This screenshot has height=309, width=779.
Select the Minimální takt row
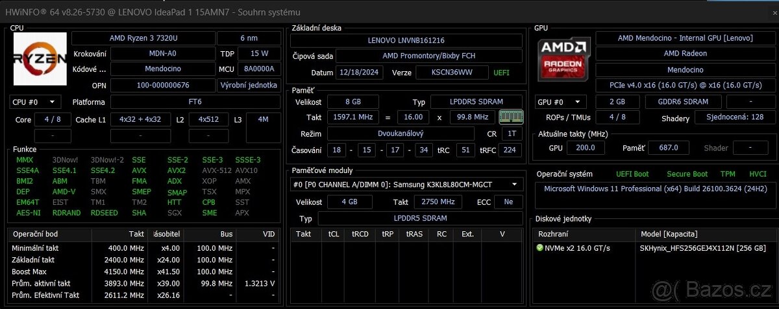click(x=145, y=248)
